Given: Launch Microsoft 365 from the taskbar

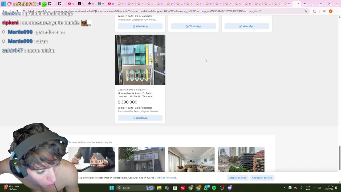Looking at the screenshot, I should 167,188.
